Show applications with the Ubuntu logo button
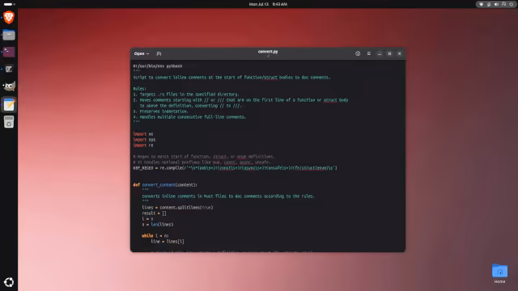Viewport: 518px width, 291px height. 9,282
